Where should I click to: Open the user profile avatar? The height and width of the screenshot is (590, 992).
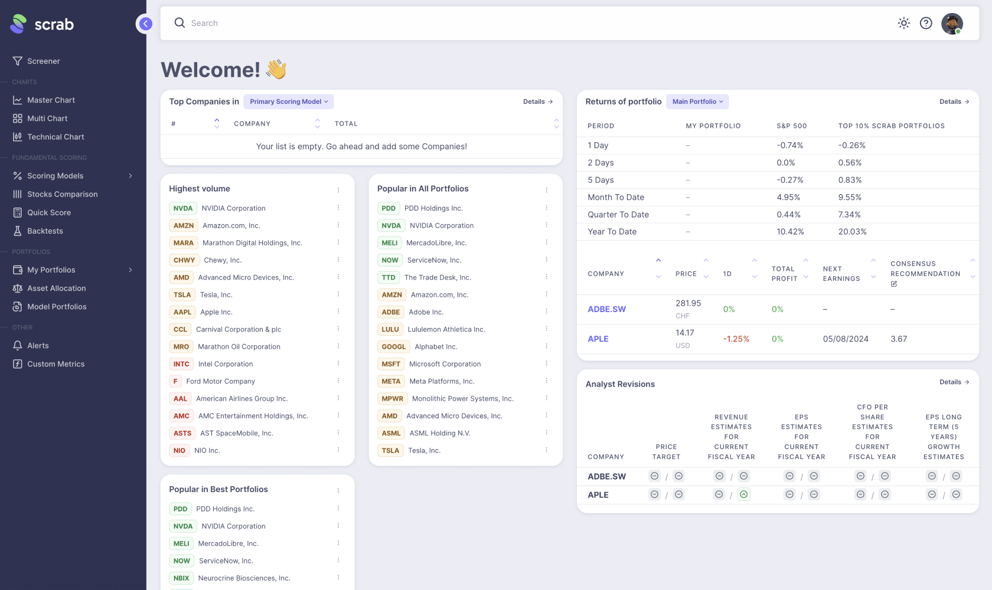[952, 24]
